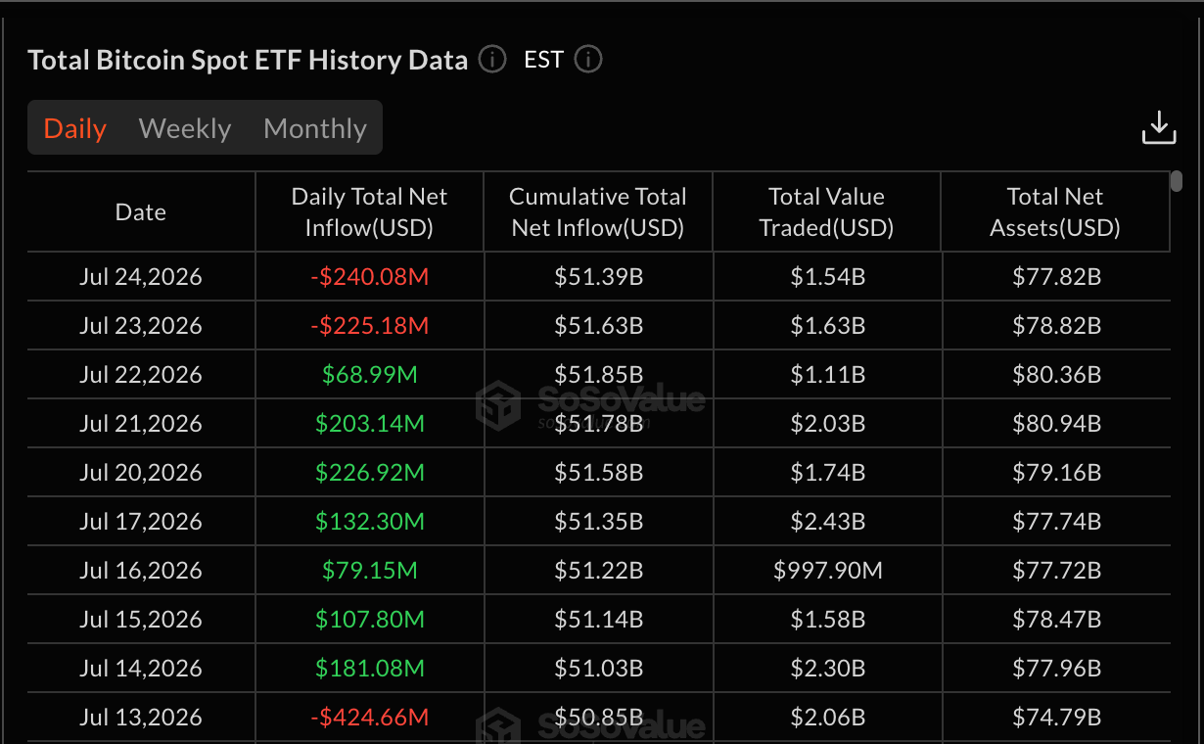The width and height of the screenshot is (1204, 744).
Task: Click Total Net Assets column header
Action: coord(1055,212)
